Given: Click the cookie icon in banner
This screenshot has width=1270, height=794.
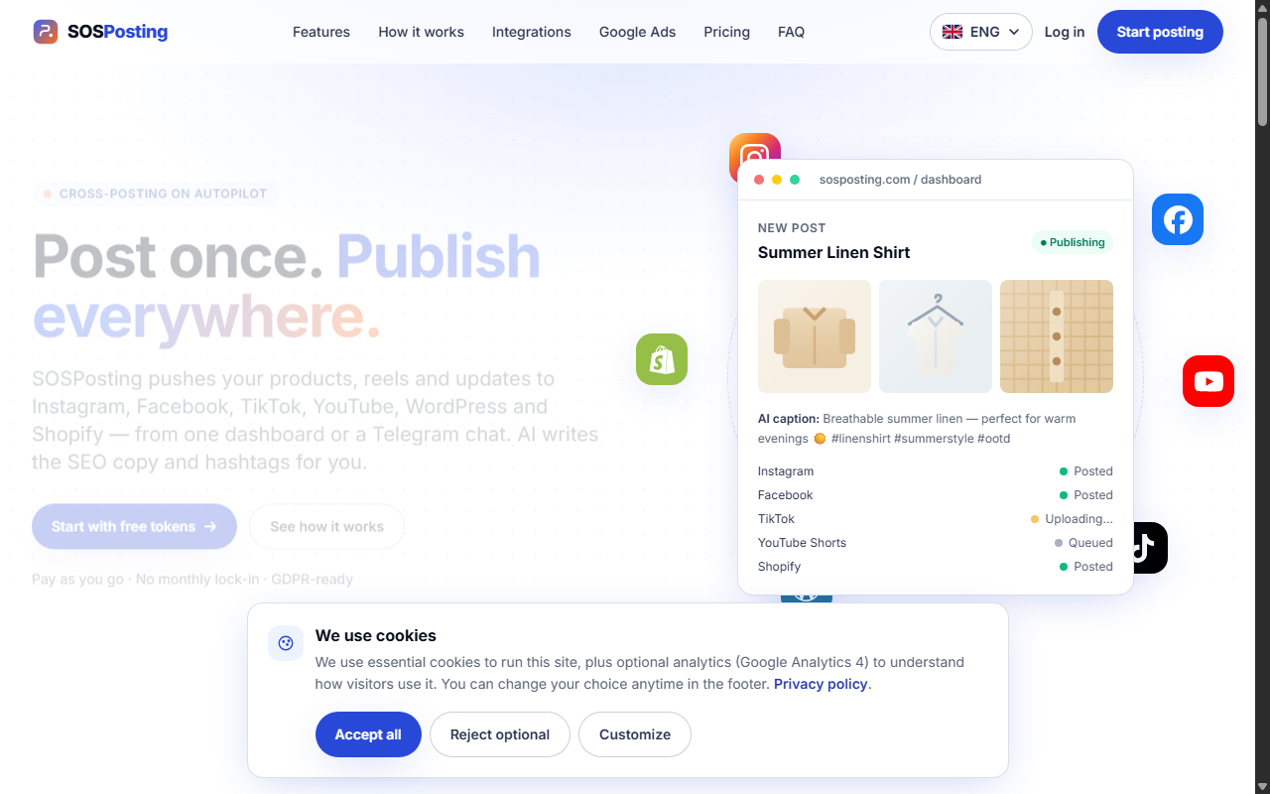Looking at the screenshot, I should pos(286,643).
